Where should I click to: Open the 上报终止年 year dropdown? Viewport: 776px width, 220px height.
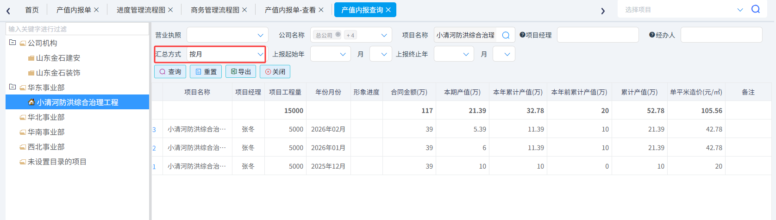coord(454,54)
